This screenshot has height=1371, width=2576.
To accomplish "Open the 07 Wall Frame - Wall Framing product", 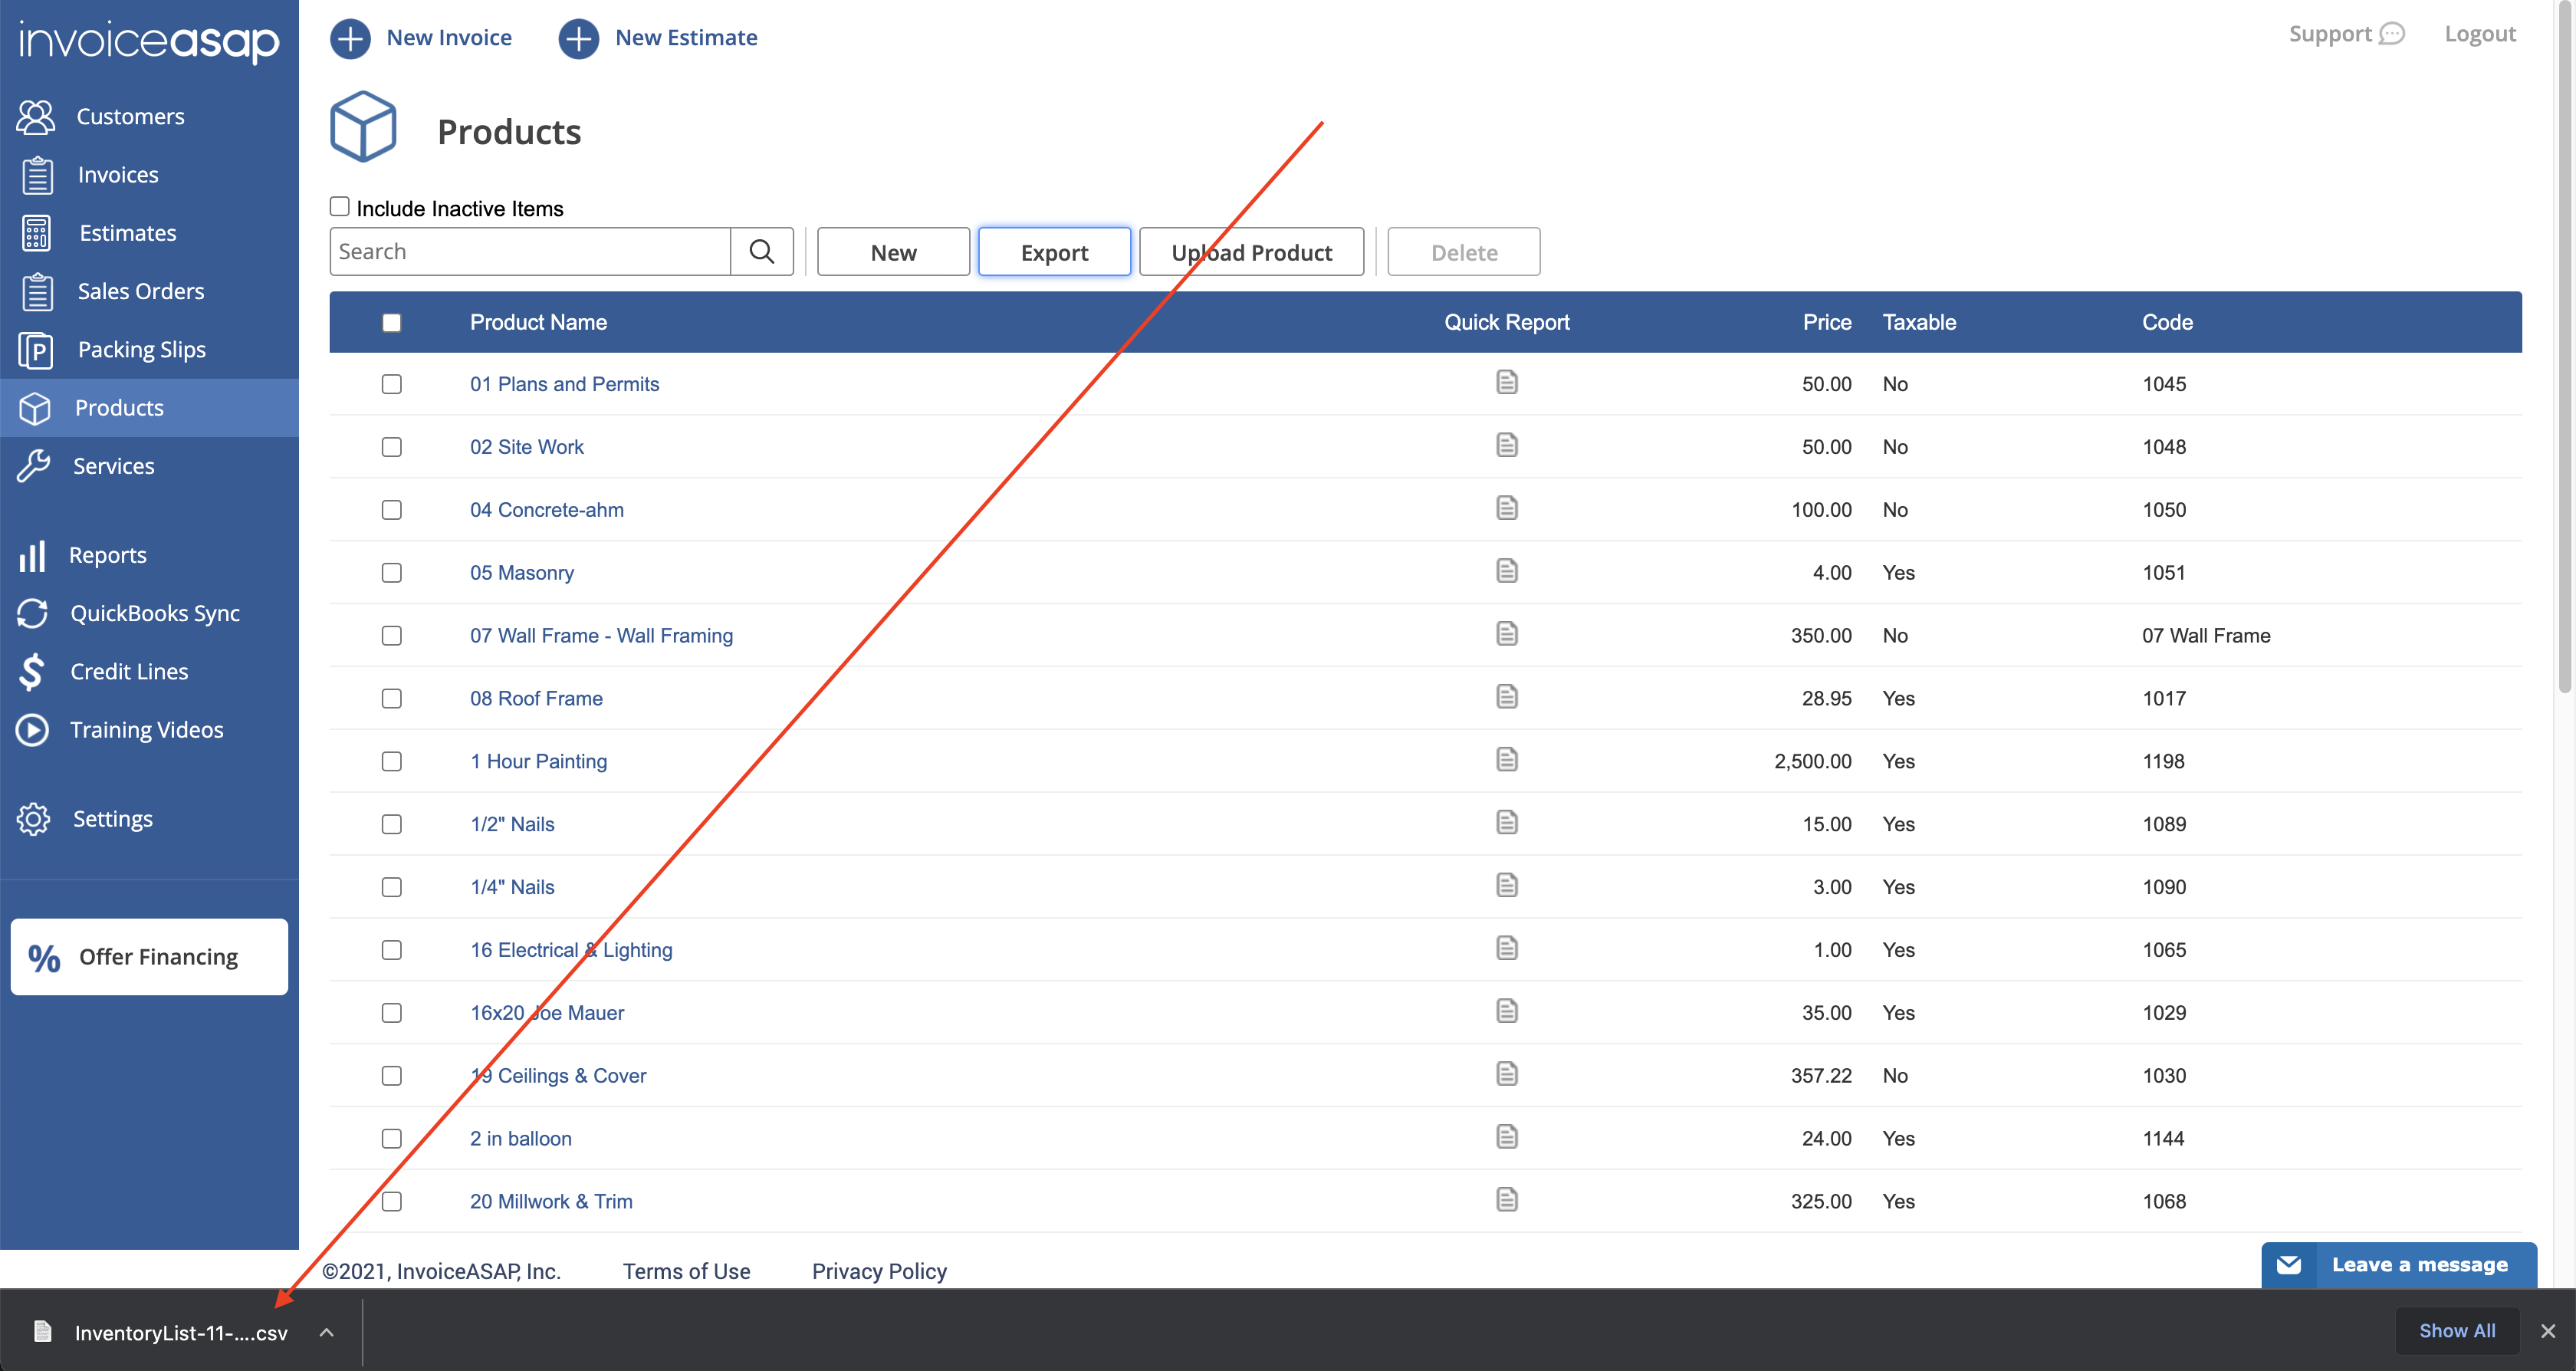I will 601,636.
